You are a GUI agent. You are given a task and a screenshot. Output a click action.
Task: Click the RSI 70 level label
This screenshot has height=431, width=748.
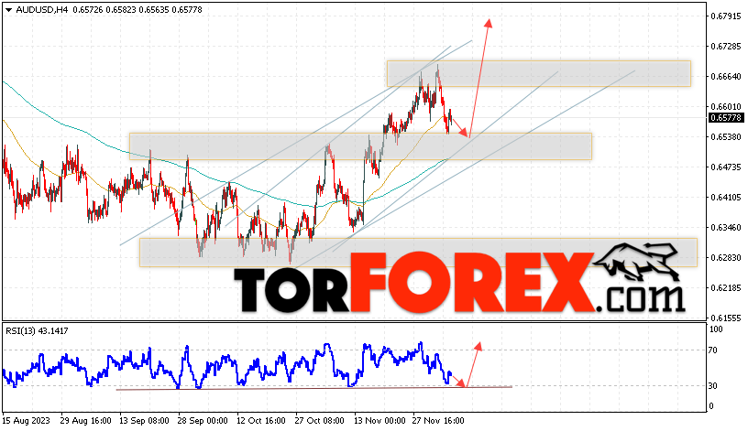[712, 350]
